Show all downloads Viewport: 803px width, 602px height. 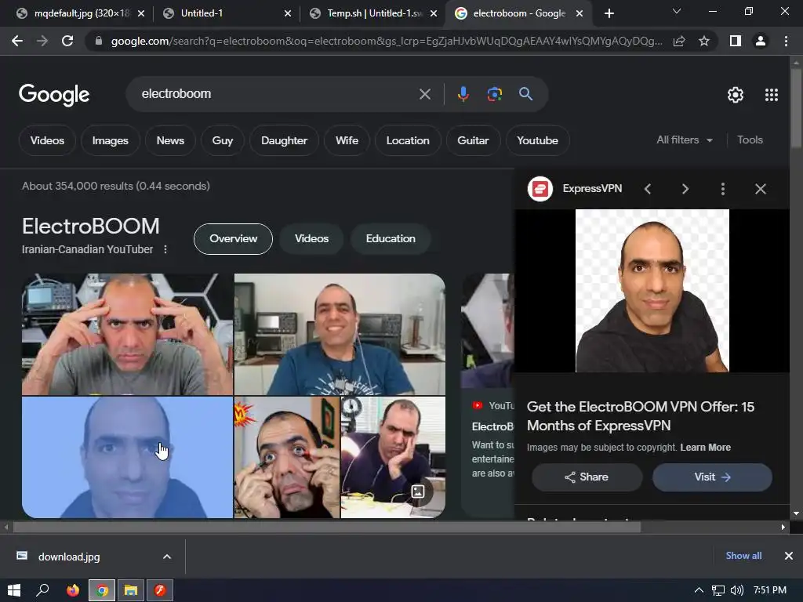(743, 556)
